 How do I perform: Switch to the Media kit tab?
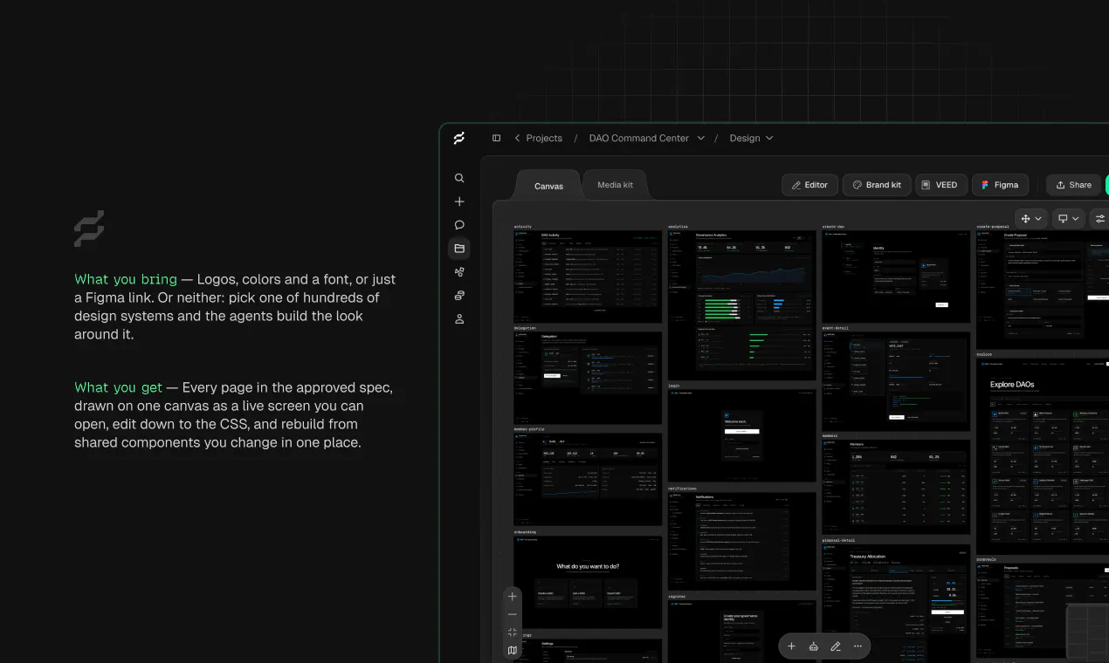pos(616,185)
